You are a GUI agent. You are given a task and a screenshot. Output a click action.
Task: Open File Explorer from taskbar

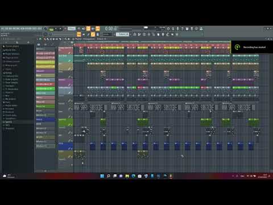click(x=127, y=176)
